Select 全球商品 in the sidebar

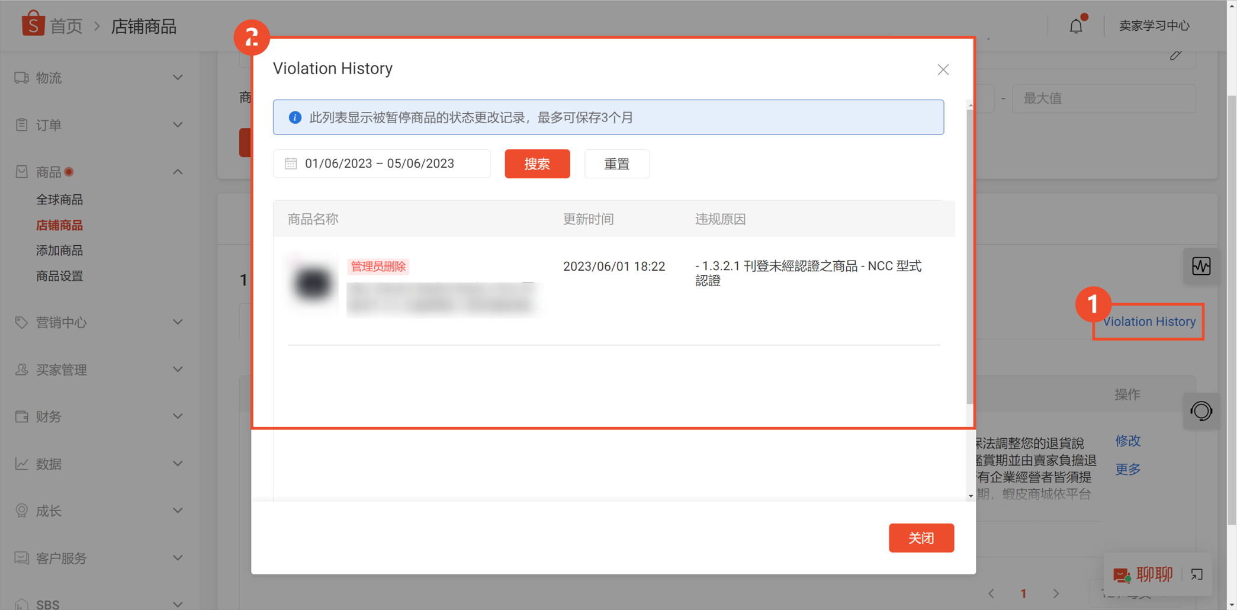pyautogui.click(x=59, y=200)
